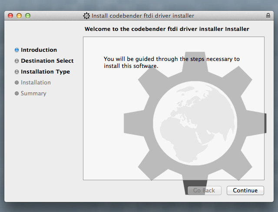Click the bullet next to Destination Select
Screen dimensions: 278x212
(17, 61)
